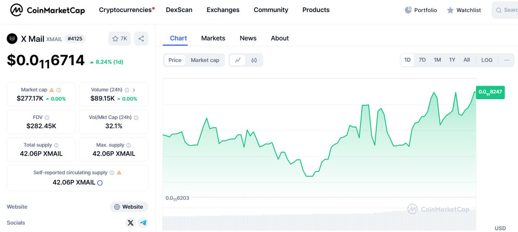Viewport: 518px width, 232px height.
Task: Show Vol/Mkt Cap (24h) info icon
Action: (136, 118)
